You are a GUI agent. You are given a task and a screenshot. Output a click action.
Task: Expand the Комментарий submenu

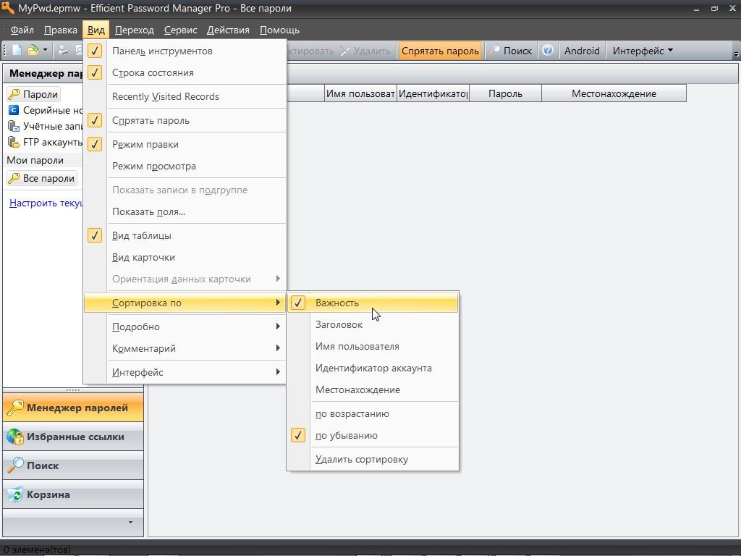pos(185,348)
